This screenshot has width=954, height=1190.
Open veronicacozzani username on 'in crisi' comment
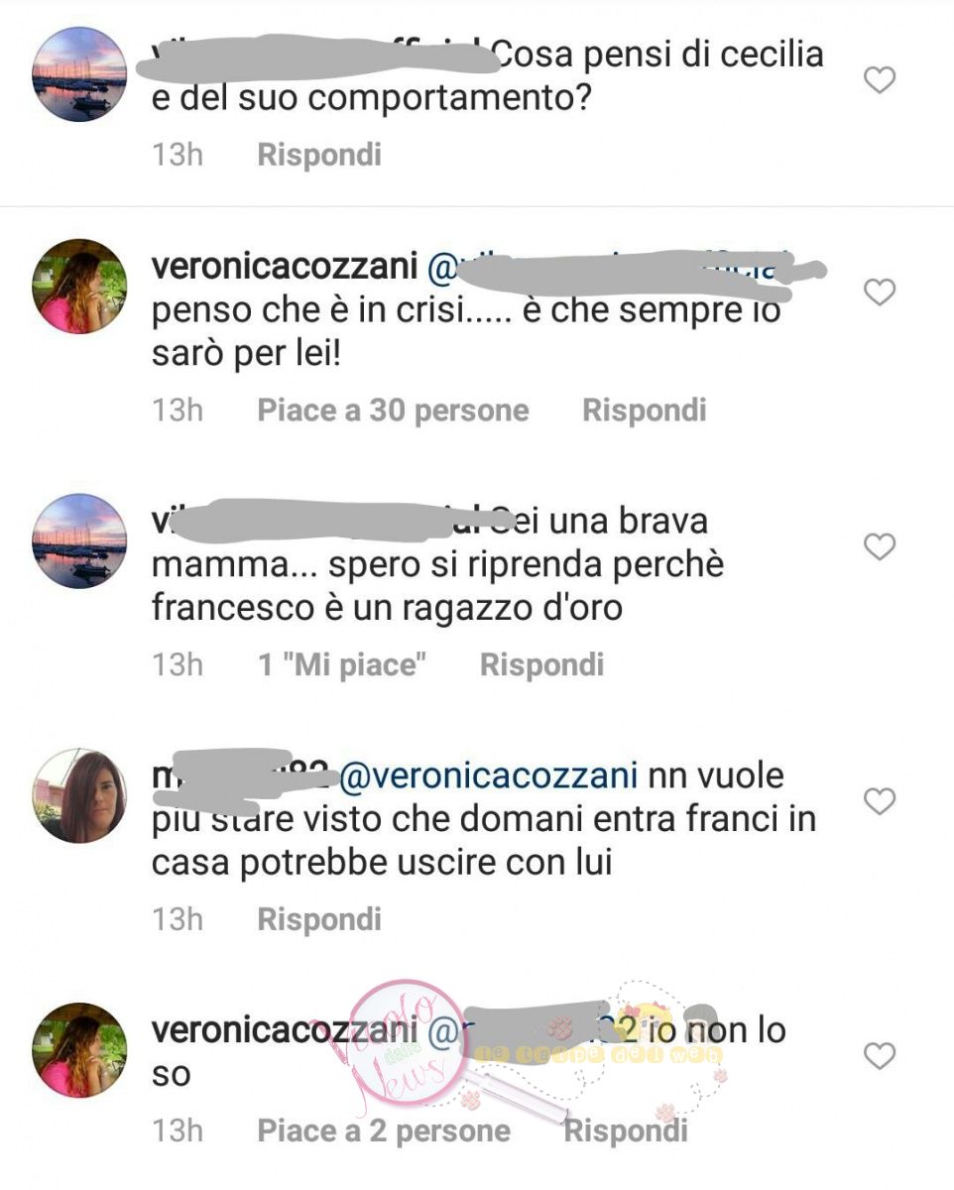coord(285,267)
